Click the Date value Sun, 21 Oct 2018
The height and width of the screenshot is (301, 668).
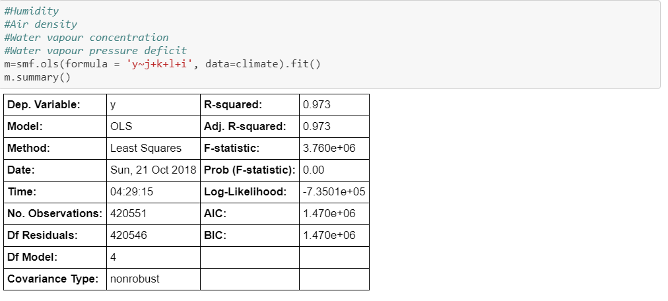tap(153, 170)
